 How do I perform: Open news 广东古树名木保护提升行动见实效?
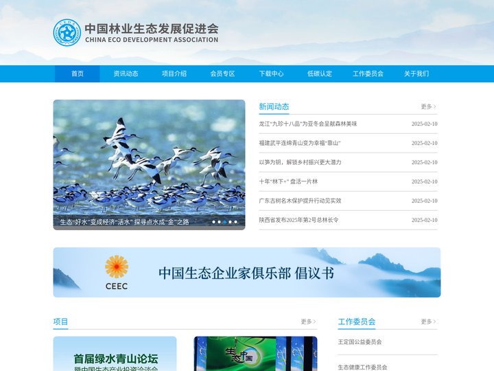[300, 201]
